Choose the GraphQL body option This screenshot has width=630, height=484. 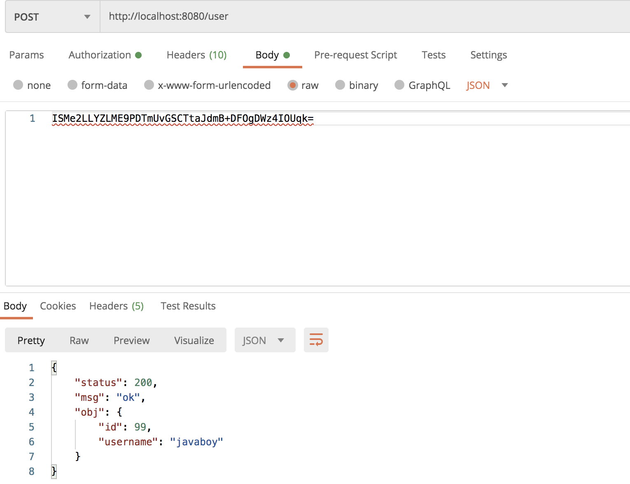click(399, 85)
